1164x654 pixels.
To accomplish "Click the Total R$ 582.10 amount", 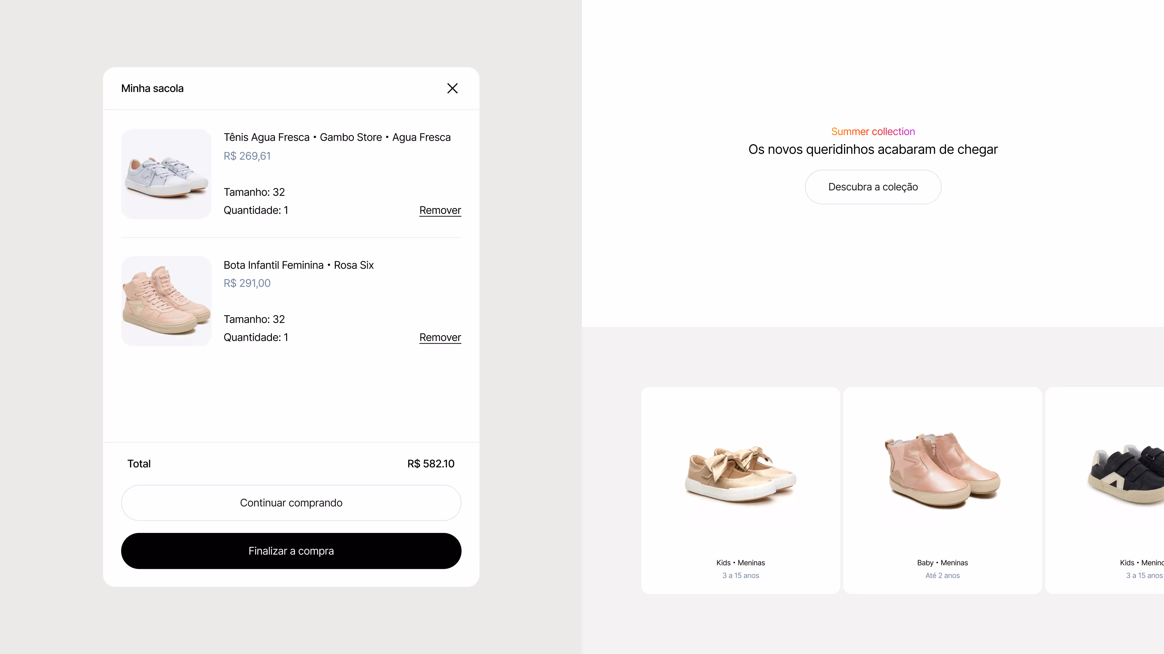I will [431, 464].
